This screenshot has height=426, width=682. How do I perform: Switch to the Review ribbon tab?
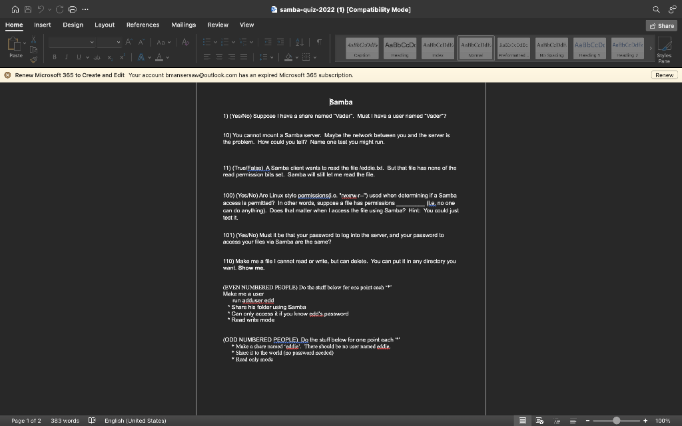217,24
